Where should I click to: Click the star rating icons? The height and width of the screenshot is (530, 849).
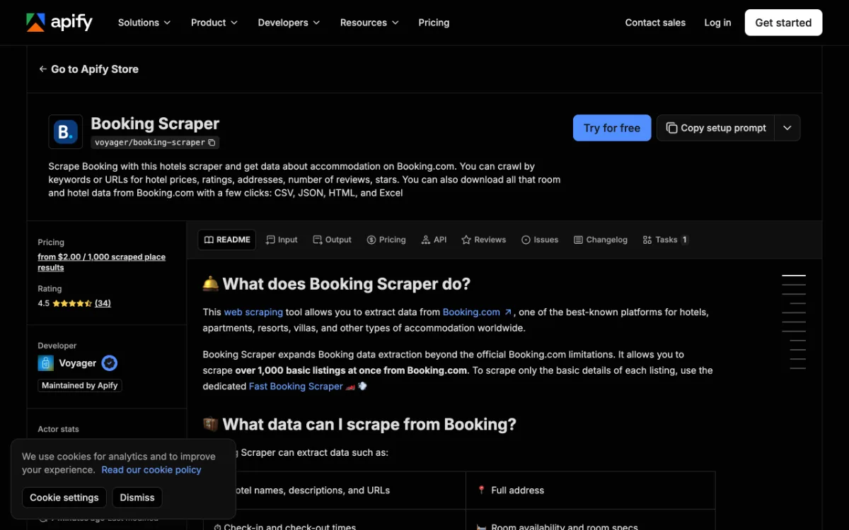point(72,303)
